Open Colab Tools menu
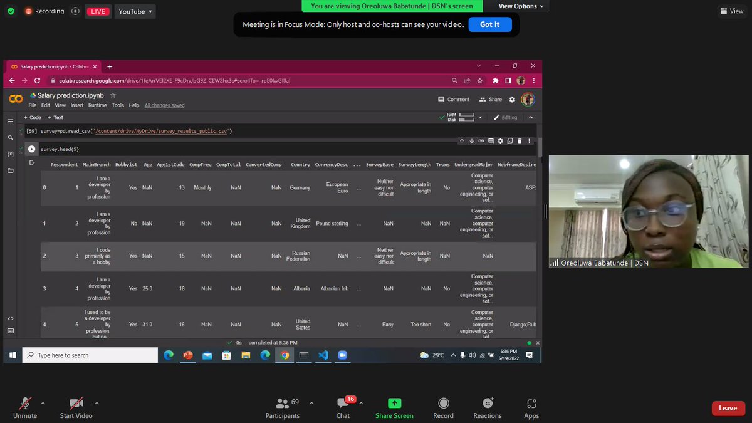This screenshot has height=423, width=752. (118, 105)
